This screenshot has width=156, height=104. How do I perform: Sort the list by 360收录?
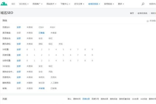pyautogui.click(x=135, y=99)
